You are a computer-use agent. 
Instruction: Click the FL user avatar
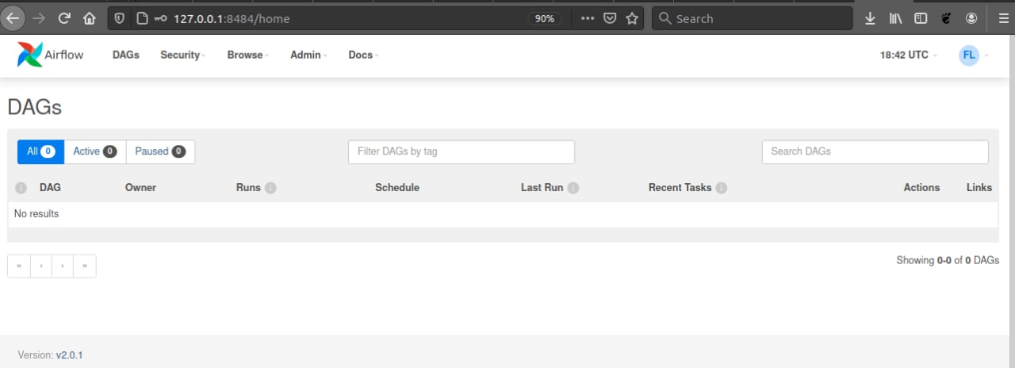[x=969, y=55]
